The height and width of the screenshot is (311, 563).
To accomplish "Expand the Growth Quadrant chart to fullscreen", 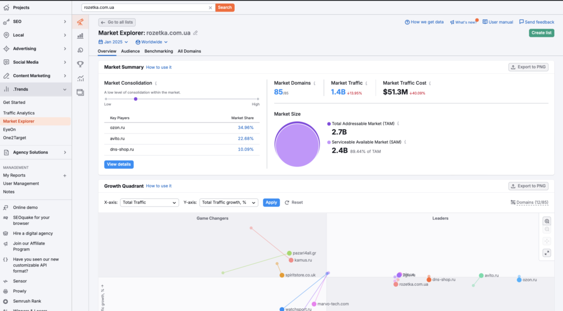I will (547, 253).
